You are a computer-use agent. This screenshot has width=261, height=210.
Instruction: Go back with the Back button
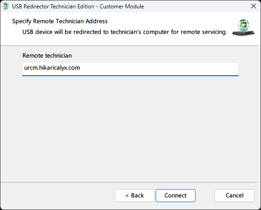(135, 195)
